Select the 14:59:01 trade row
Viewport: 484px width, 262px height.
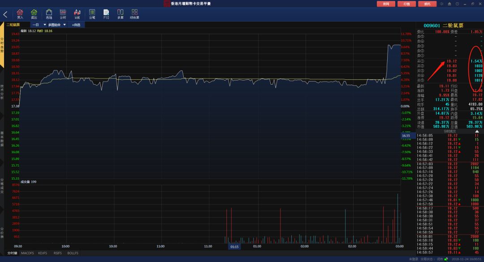(449, 236)
